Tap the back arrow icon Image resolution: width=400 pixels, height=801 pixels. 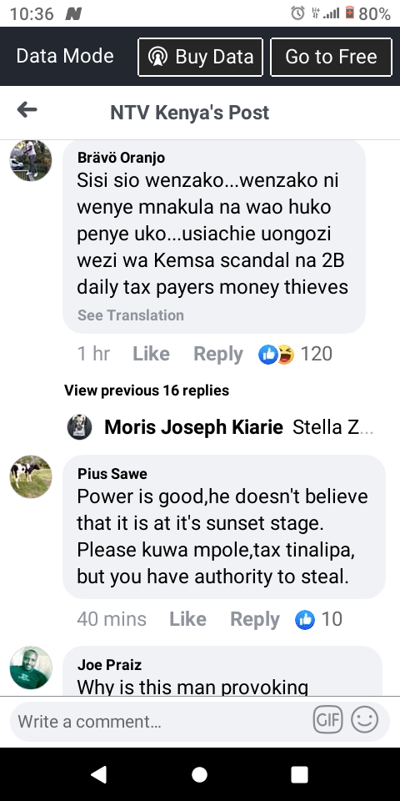pyautogui.click(x=27, y=109)
